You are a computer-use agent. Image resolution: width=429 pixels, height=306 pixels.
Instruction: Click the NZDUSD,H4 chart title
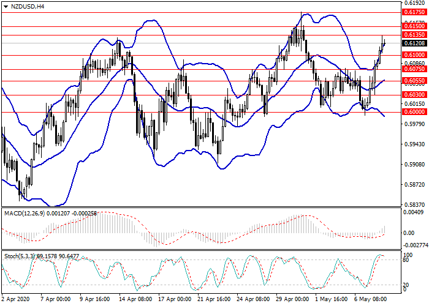pos(28,7)
